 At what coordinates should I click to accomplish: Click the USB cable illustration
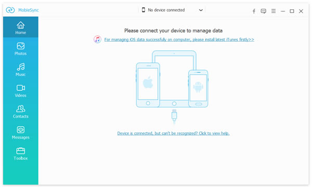pyautogui.click(x=174, y=116)
